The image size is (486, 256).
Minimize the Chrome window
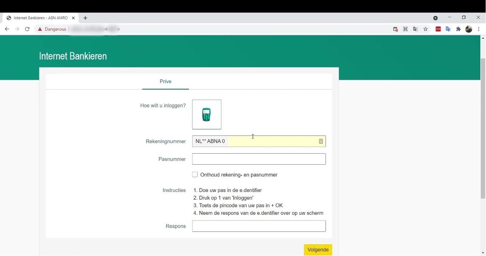coord(449,17)
